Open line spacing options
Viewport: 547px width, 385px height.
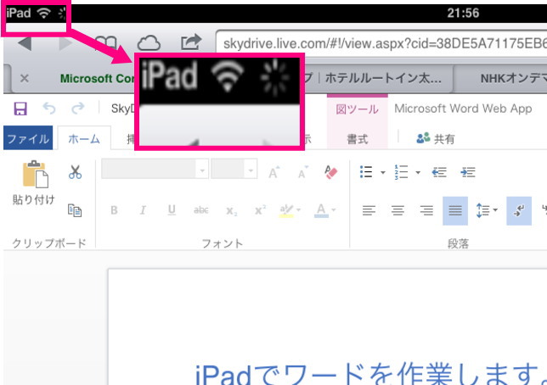pos(487,210)
